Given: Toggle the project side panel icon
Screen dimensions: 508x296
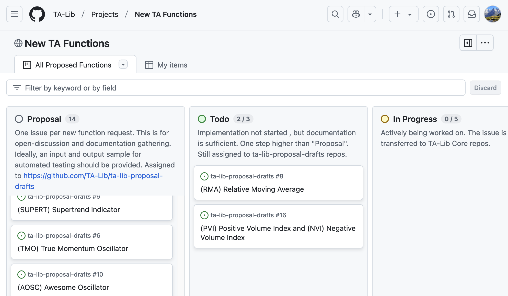Looking at the screenshot, I should tap(468, 43).
